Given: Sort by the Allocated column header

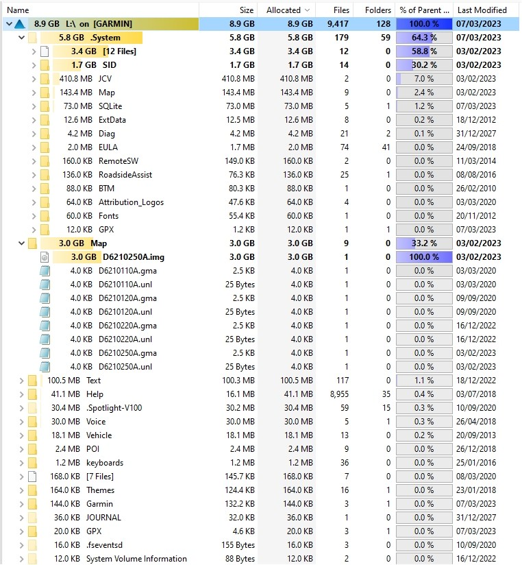Looking at the screenshot, I should (x=286, y=10).
